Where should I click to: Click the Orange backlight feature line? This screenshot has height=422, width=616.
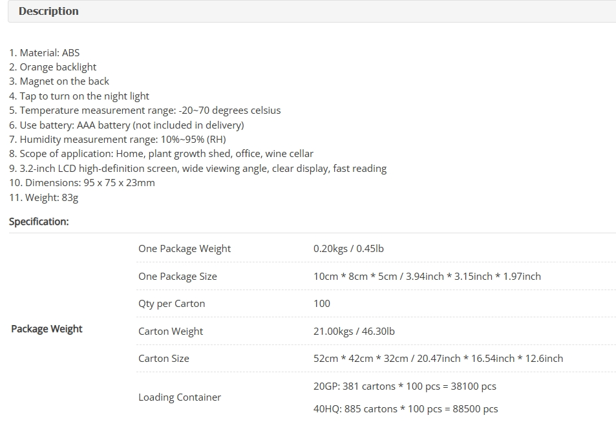[52, 67]
